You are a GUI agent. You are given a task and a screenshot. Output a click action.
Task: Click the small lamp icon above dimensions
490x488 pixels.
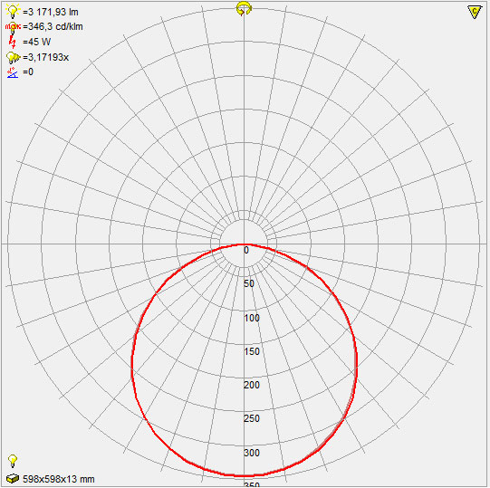(x=13, y=461)
